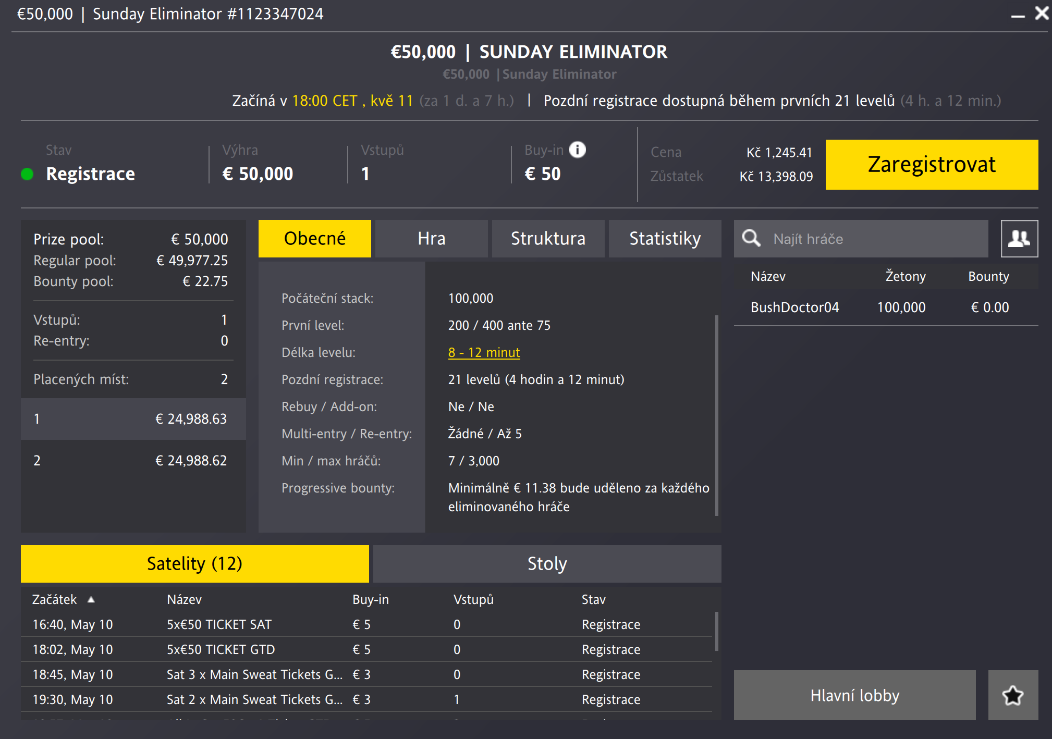Switch to the Stoly tab

coord(546,563)
